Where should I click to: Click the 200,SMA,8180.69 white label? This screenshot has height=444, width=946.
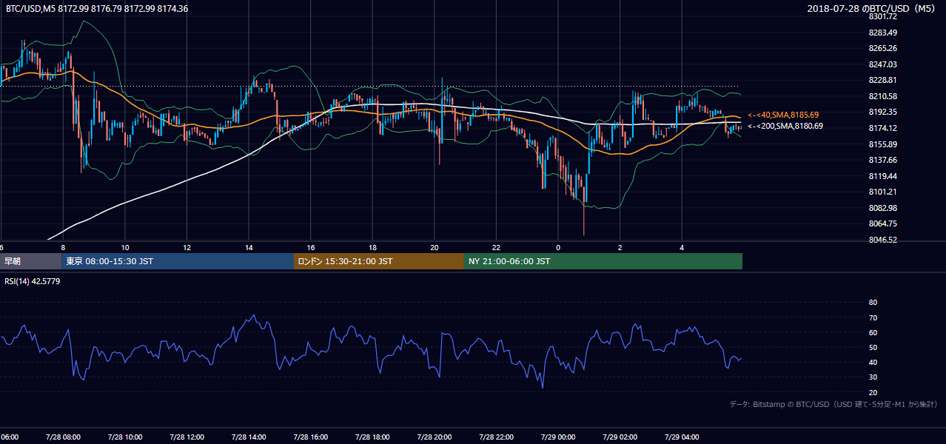785,127
